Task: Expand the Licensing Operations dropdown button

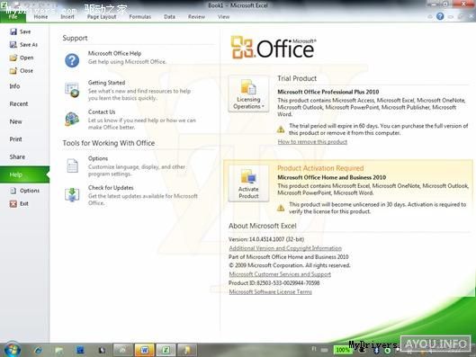Action: (248, 94)
